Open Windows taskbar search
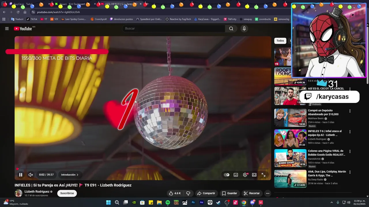369x207 pixels. tap(117, 202)
